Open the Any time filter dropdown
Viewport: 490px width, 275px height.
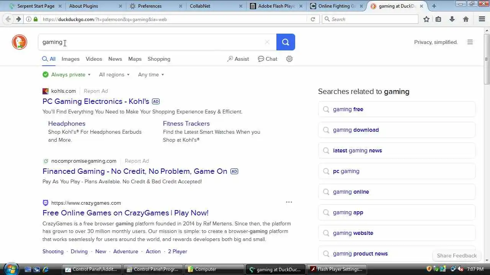click(x=151, y=74)
